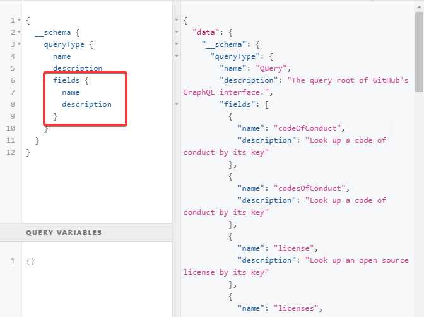This screenshot has width=424, height=317.
Task: Place cursor in the query variables editor braces
Action: (x=30, y=261)
